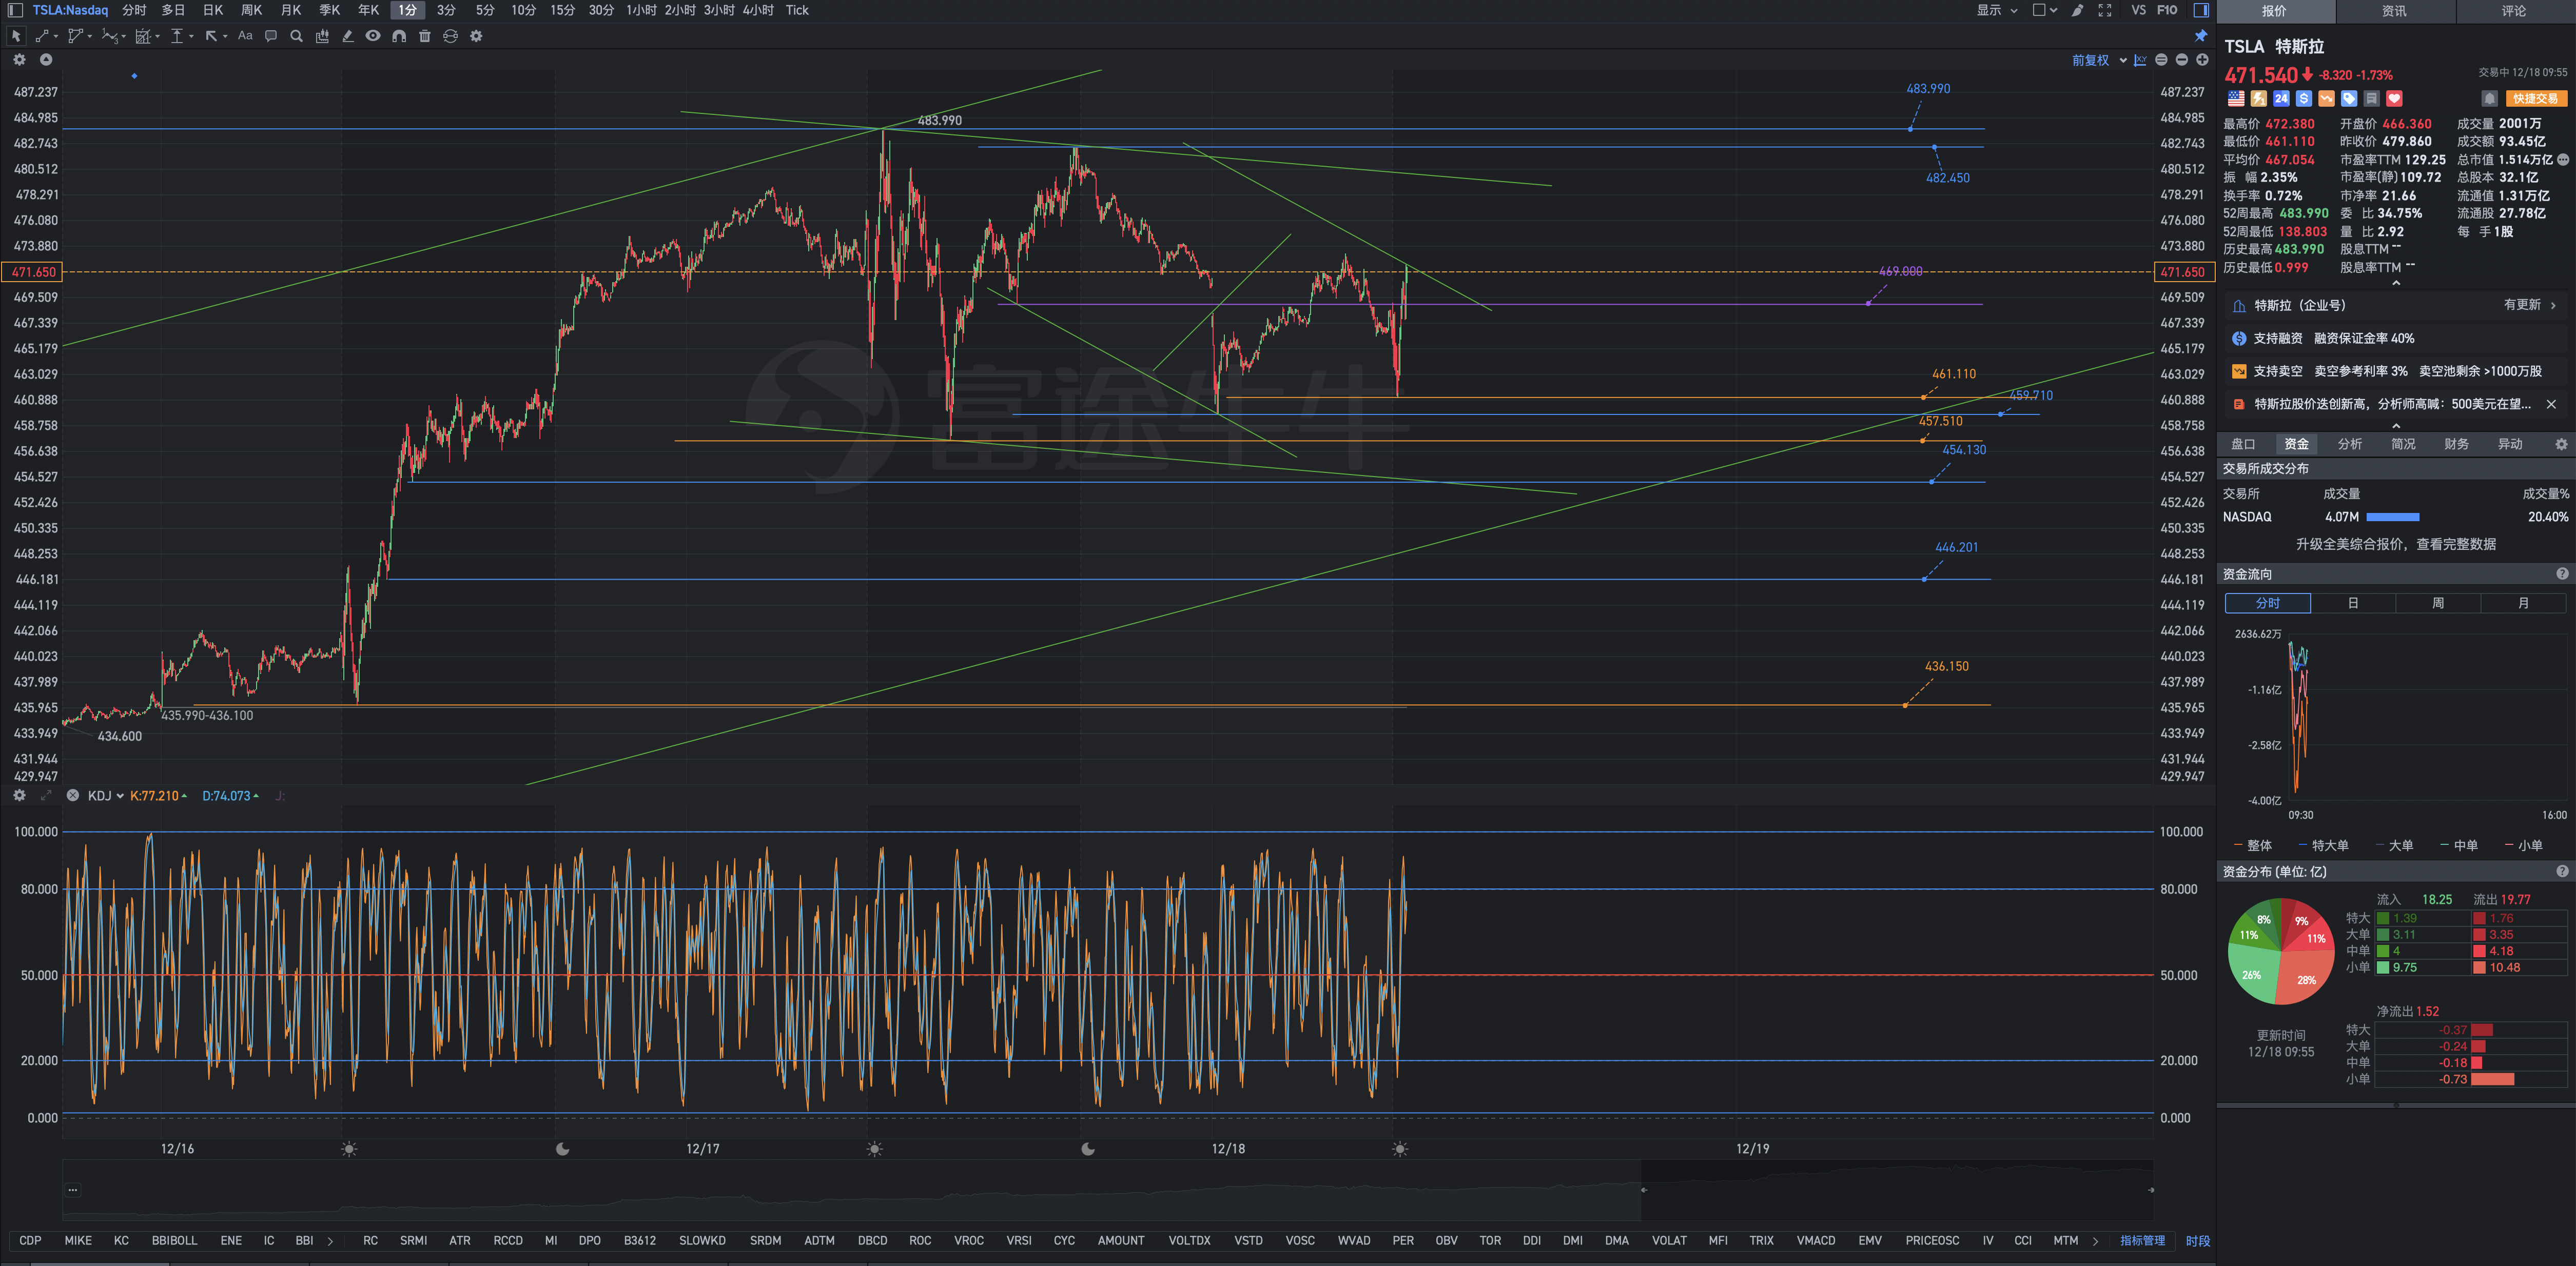The image size is (2576, 1266).
Task: Click the 快捷交易 quick trade button
Action: pos(2536,98)
